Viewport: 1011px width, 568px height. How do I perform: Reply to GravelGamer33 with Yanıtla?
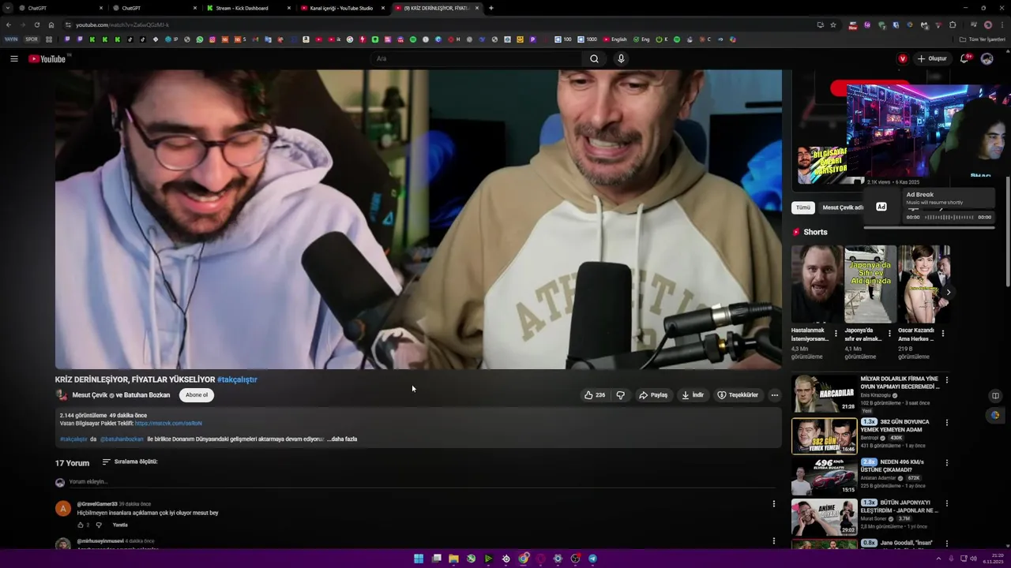point(120,525)
